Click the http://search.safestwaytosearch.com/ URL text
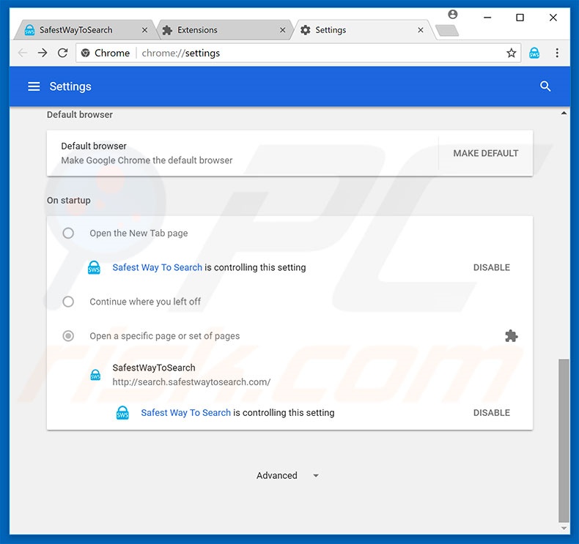The height and width of the screenshot is (544, 579). pos(191,382)
